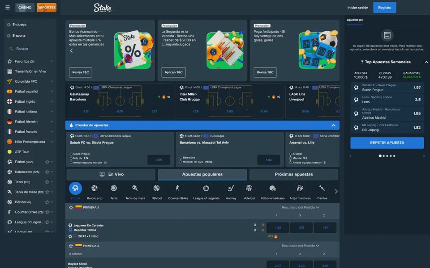The image size is (430, 268).
Task: Open the hamburger menu icon
Action: point(8,8)
